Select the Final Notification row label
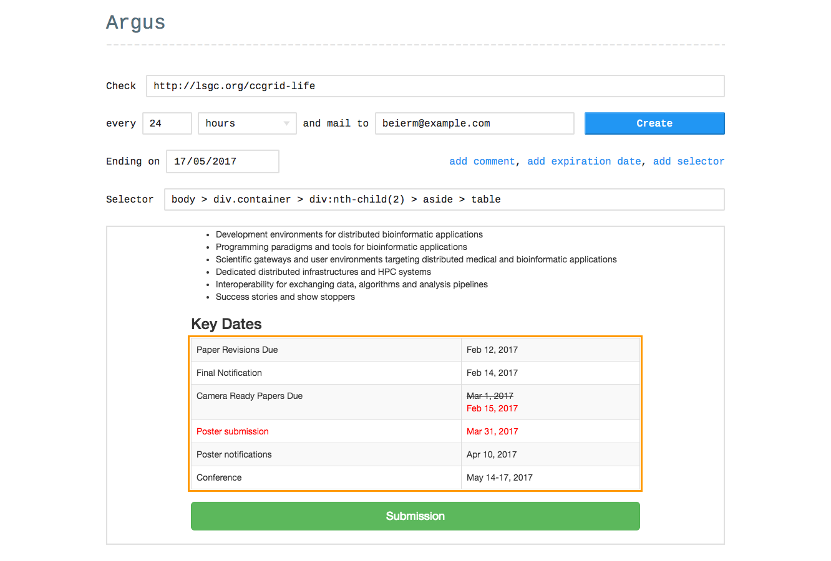831x561 pixels. point(229,373)
